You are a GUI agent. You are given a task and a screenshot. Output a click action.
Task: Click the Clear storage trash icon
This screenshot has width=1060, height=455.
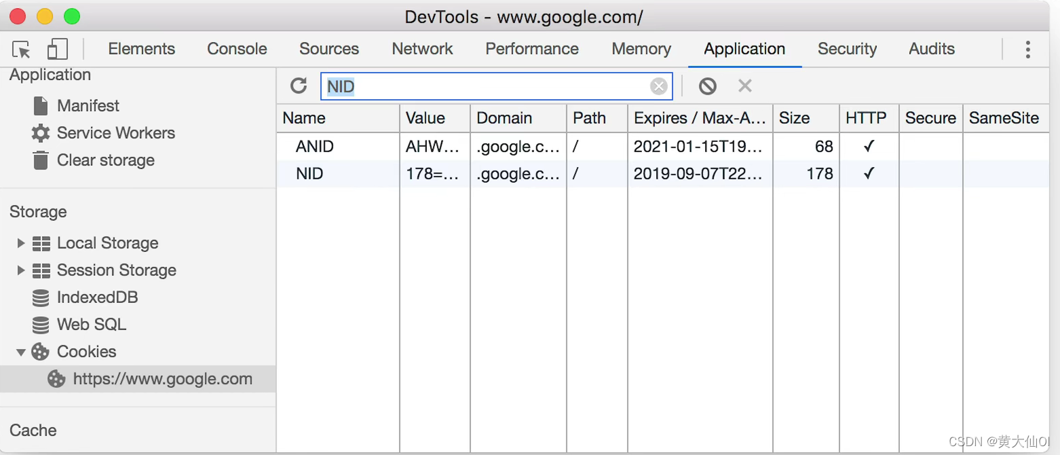(x=41, y=160)
